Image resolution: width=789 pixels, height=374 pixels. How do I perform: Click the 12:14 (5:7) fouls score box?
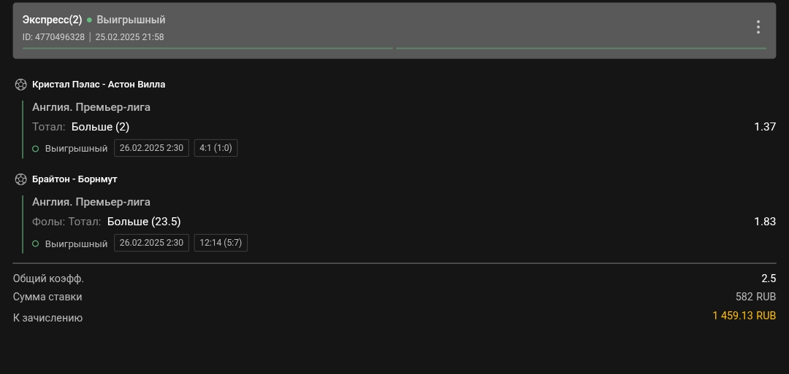(x=221, y=243)
